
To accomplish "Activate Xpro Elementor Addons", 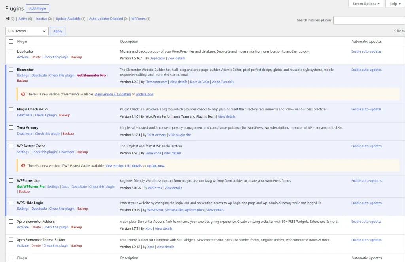I will click(23, 227).
